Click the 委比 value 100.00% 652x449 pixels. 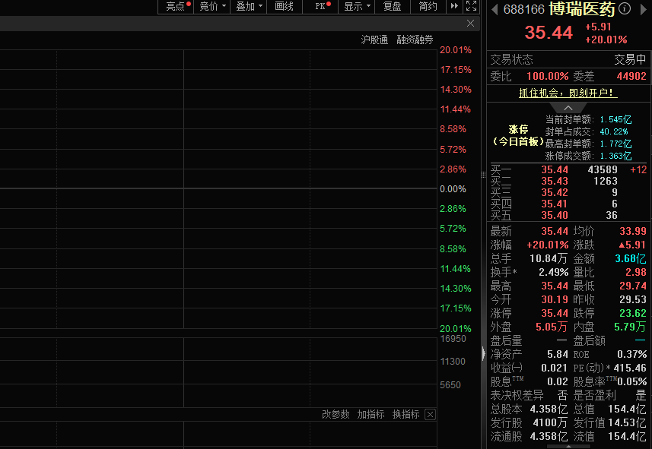[547, 76]
